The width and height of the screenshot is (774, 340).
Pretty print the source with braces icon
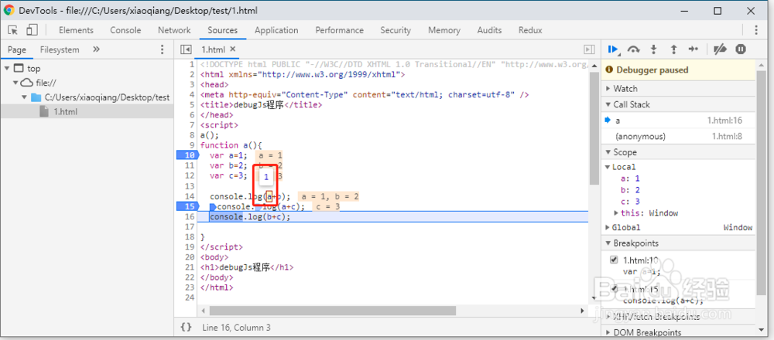(x=186, y=327)
